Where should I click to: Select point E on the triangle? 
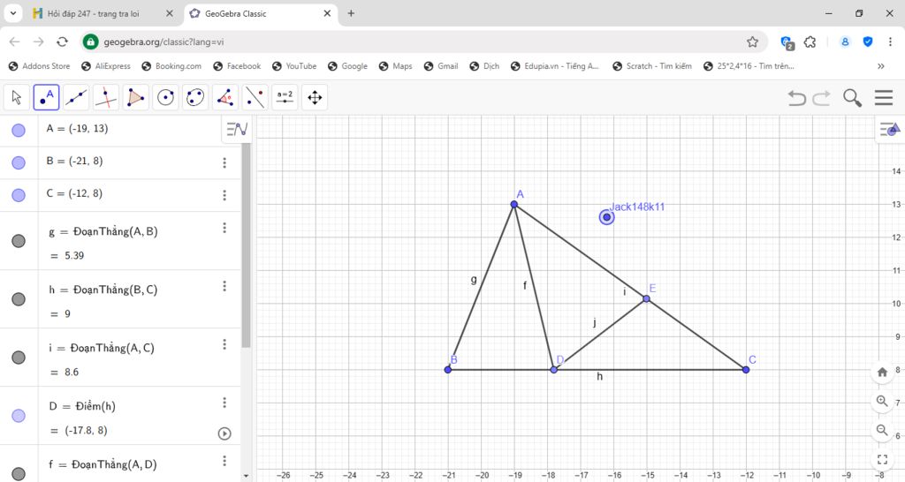(x=646, y=298)
